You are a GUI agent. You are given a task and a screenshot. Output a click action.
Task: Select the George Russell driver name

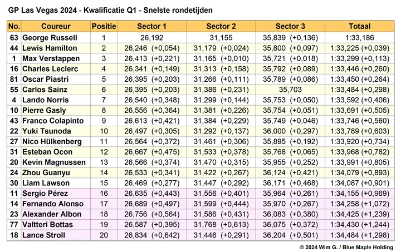point(50,38)
